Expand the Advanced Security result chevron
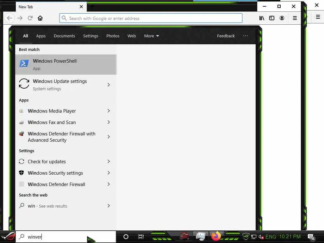 [109, 137]
